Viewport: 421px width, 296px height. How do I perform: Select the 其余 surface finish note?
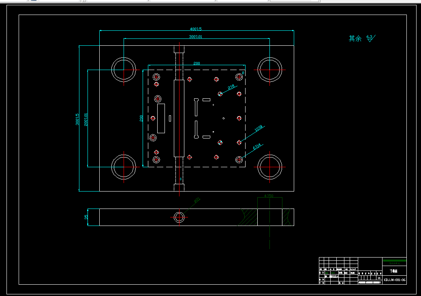[x=355, y=38]
